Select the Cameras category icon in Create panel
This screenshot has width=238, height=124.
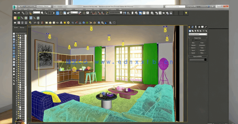[x=198, y=31]
